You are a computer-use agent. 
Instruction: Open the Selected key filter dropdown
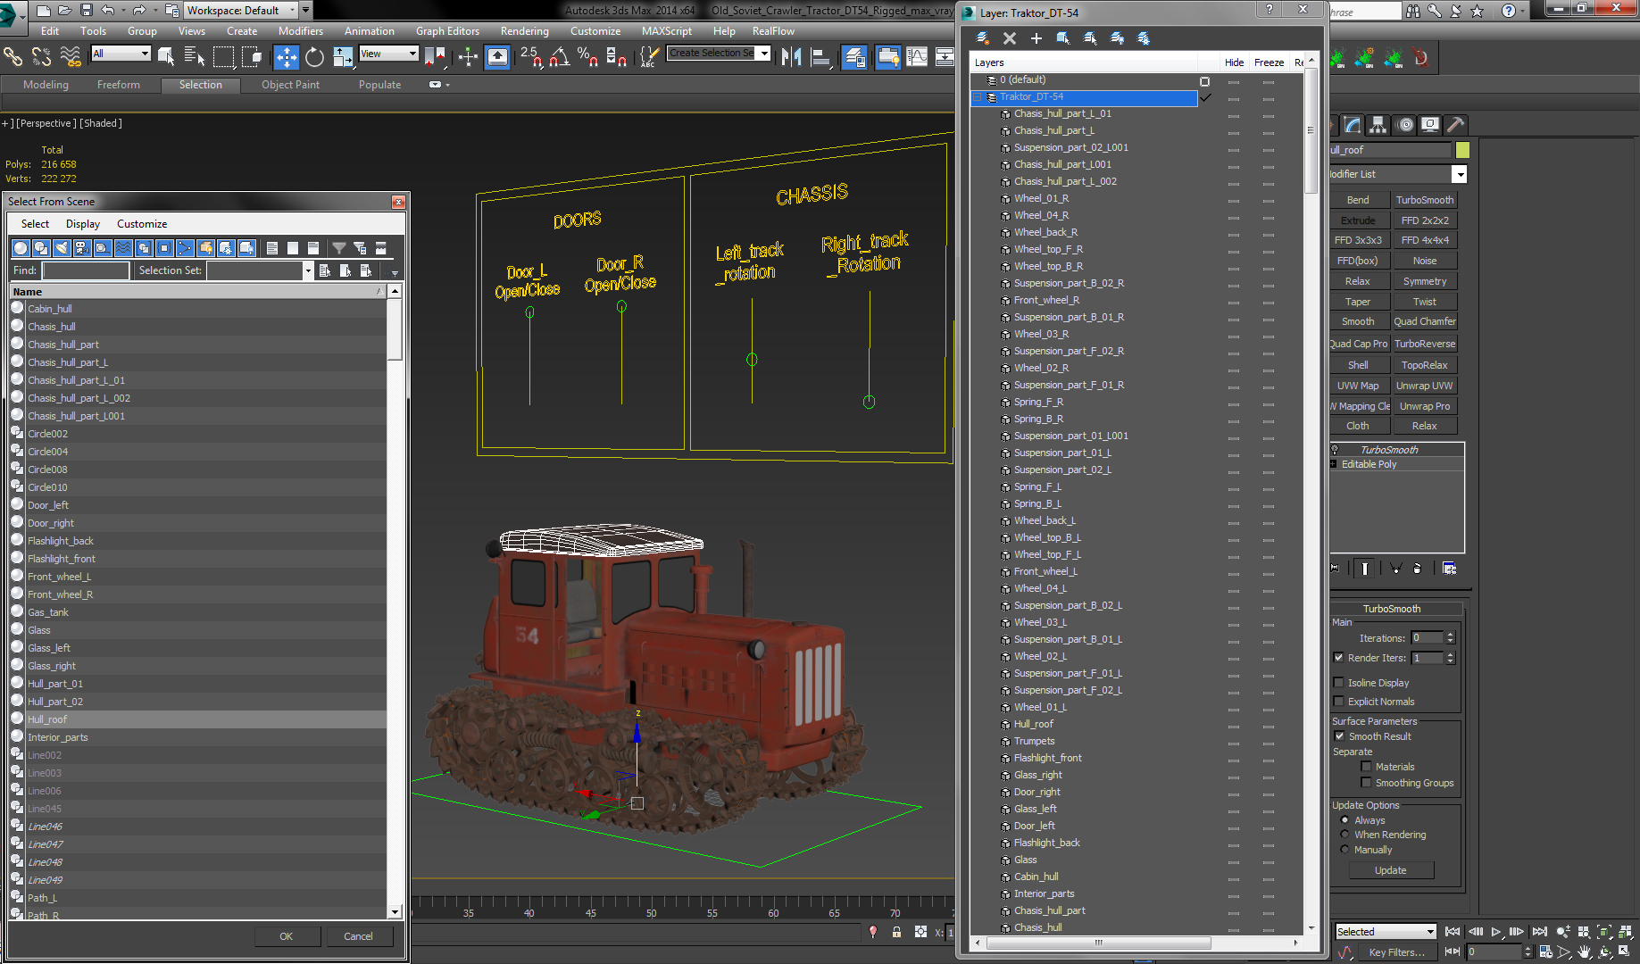(1386, 931)
